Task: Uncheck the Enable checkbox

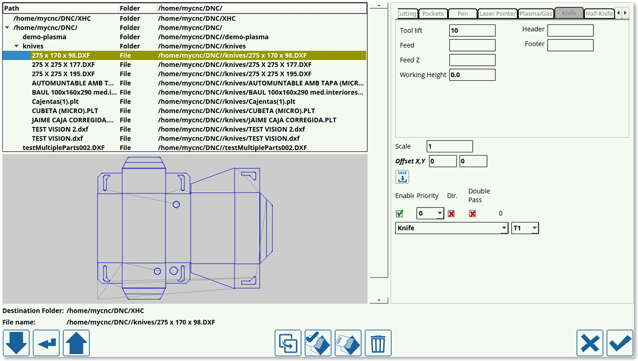Action: [x=399, y=213]
